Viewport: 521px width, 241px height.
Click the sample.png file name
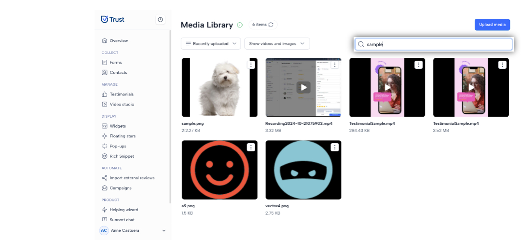tap(192, 123)
